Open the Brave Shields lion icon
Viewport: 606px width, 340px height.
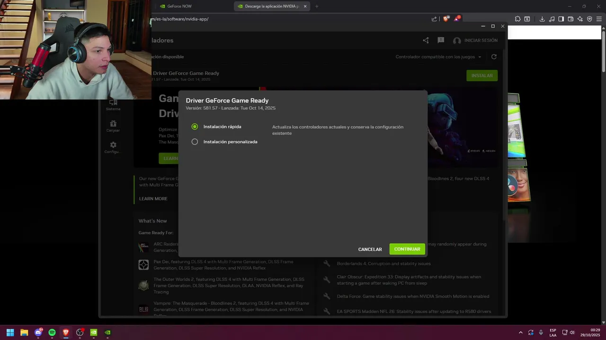[446, 19]
